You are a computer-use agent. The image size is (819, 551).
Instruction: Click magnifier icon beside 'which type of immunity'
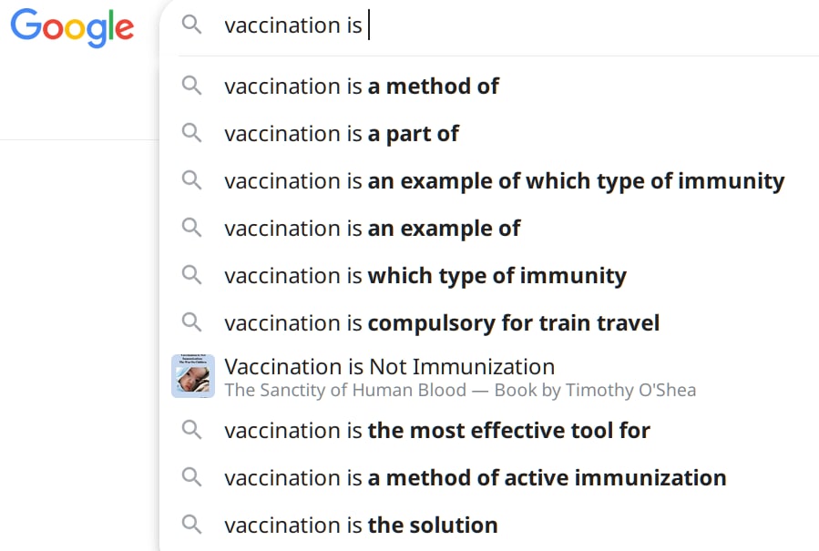(x=191, y=275)
